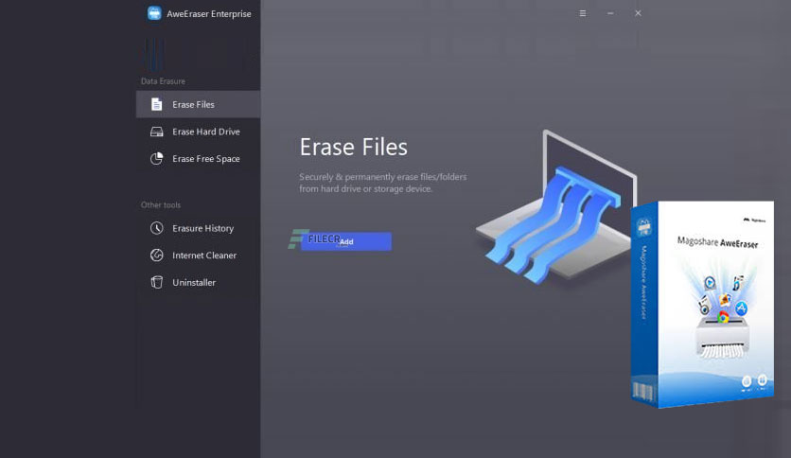Click the AweEraser Enterprise title text
This screenshot has height=458, width=791.
(x=209, y=13)
